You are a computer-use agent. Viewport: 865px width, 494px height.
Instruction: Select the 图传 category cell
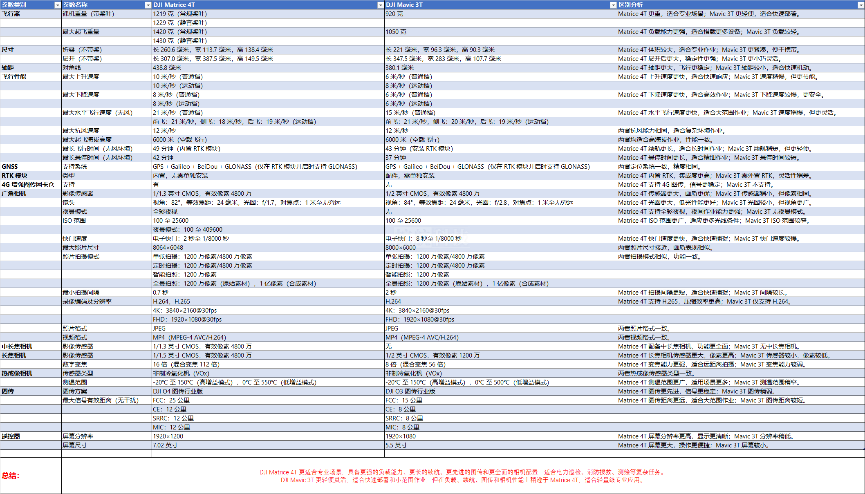[x=31, y=391]
